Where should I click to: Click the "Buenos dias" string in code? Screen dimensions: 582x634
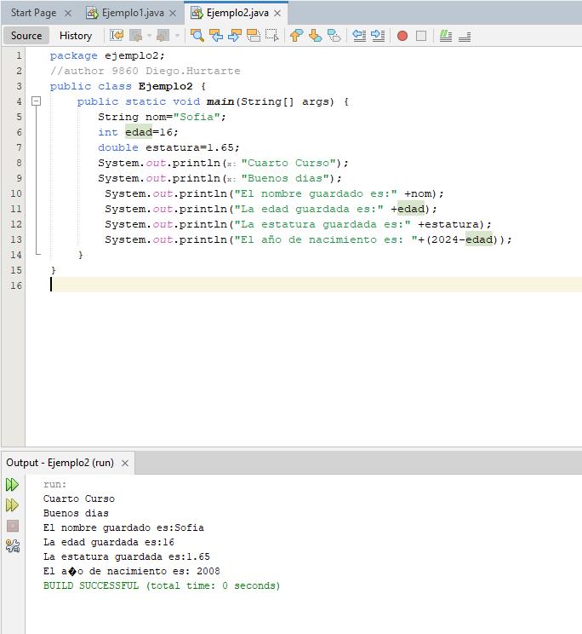[x=285, y=178]
